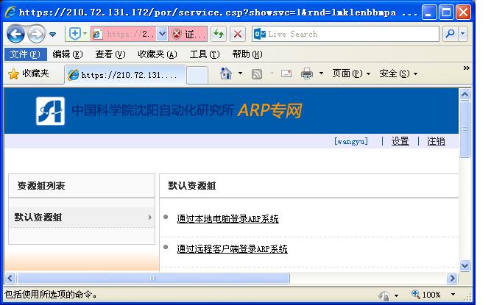Open the 工具 (Tools) menu
491x305 pixels.
coord(204,54)
